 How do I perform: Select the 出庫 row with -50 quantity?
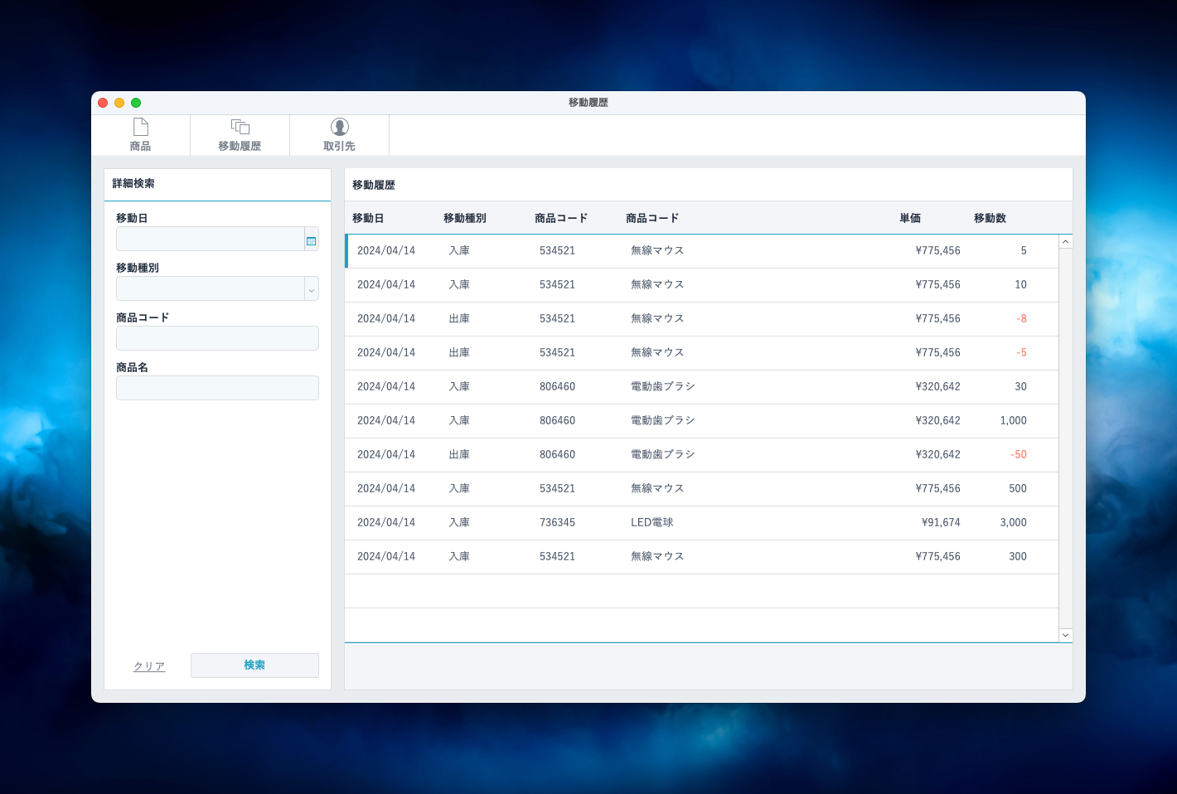(x=580, y=454)
